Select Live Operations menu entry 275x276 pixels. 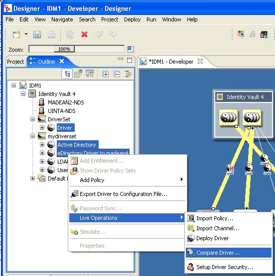[x=127, y=218]
